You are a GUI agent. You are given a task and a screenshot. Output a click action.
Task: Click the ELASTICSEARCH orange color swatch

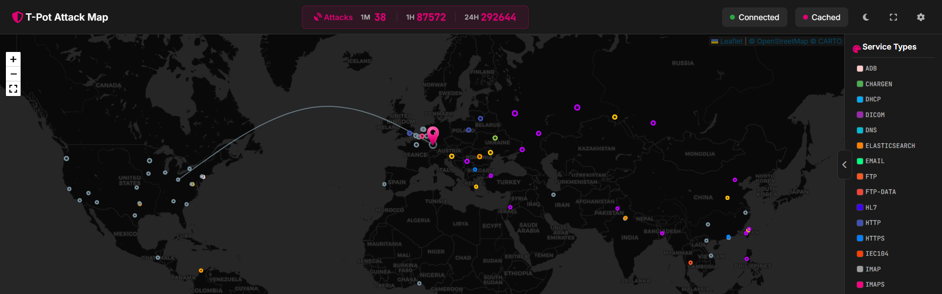tap(860, 146)
